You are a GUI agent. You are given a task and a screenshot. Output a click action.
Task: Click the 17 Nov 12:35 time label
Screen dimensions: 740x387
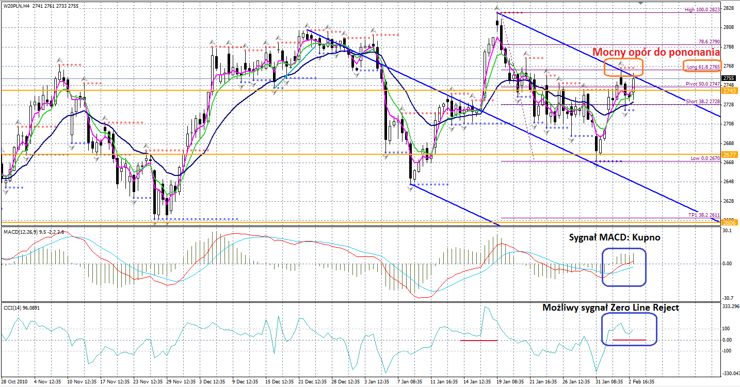coord(114,382)
